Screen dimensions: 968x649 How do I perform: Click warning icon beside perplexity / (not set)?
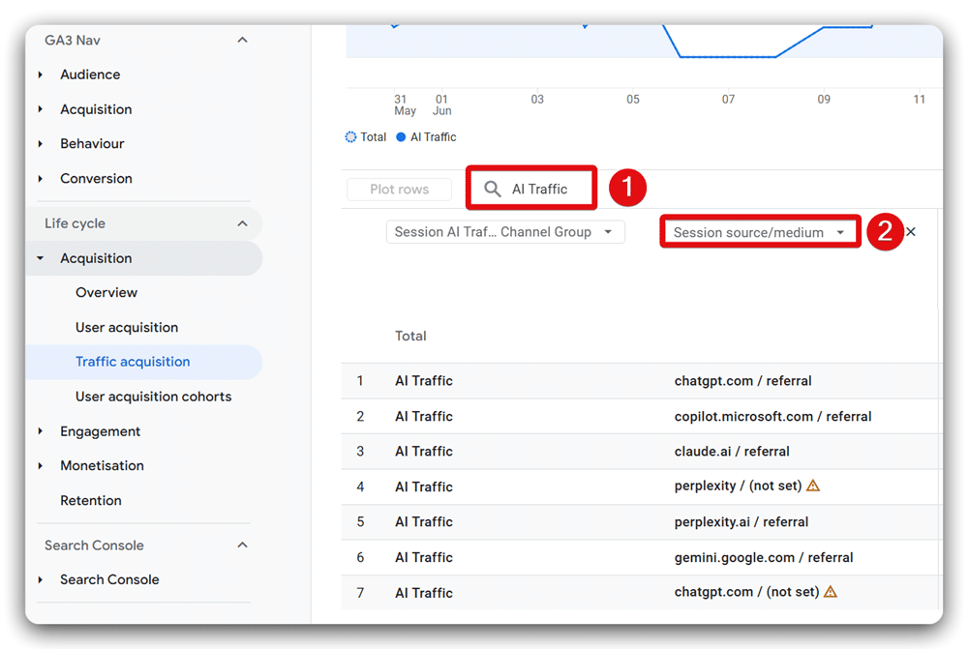(x=813, y=487)
